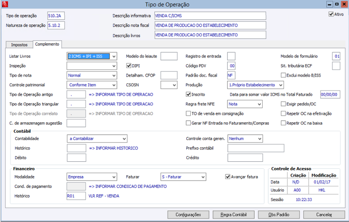Toggle the DIPI checkbox

point(129,66)
